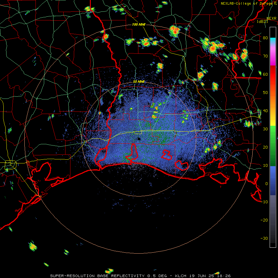Click the KLCH radar site black dot
Screen dimensions: 278x278
point(139,139)
